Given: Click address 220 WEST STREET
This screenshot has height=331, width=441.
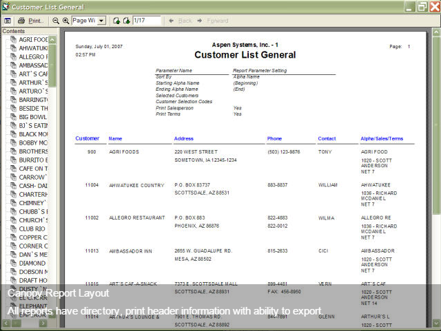Looking at the screenshot, I should pyautogui.click(x=196, y=152).
